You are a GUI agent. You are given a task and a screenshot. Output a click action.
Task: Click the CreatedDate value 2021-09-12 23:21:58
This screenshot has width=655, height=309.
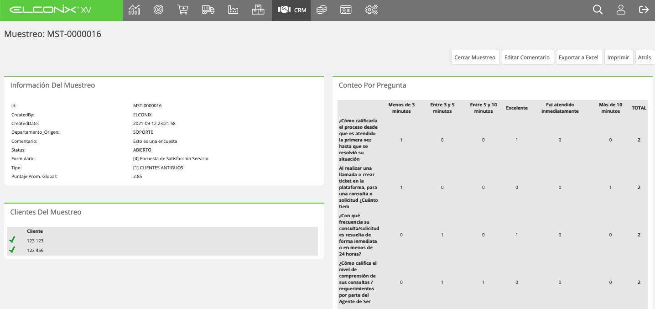(154, 123)
